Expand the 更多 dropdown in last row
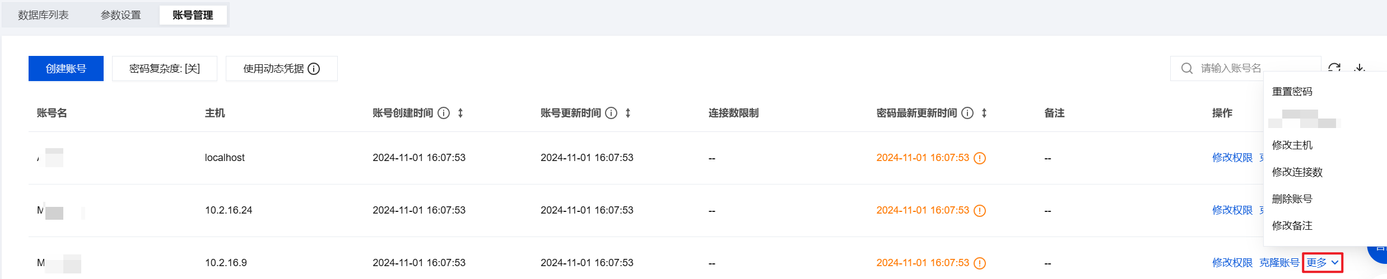Screen dimensions: 1387x279 coord(1322,262)
